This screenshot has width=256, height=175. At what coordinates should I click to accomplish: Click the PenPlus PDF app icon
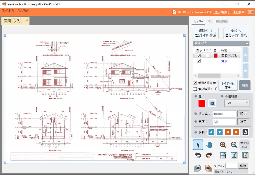point(4,4)
